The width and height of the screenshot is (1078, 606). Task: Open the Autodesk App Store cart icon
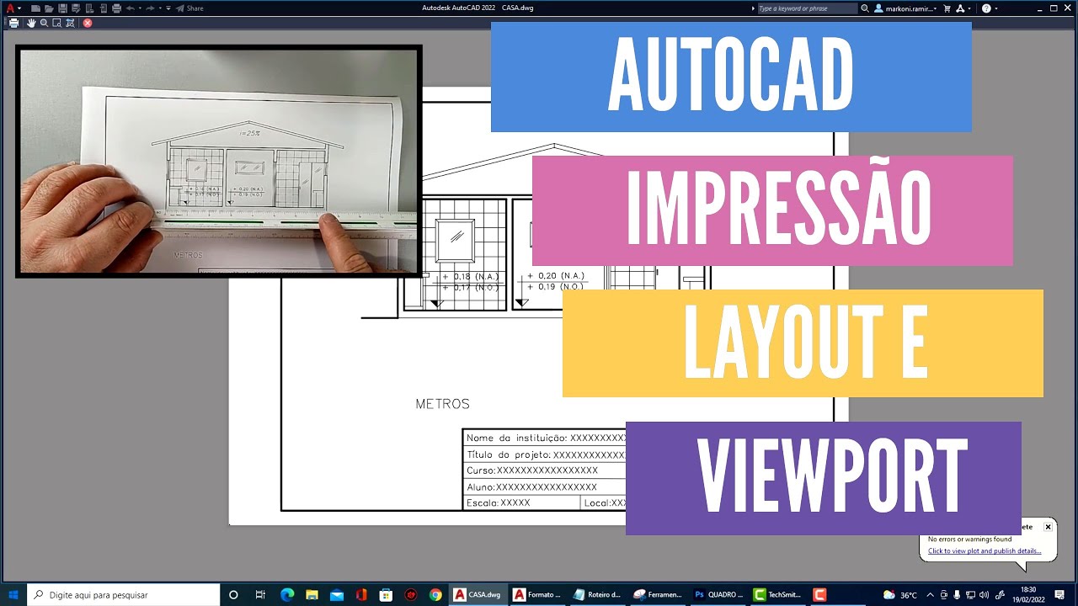tap(947, 8)
